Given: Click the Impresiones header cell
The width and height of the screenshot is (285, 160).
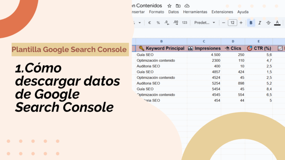Looking at the screenshot, I should (x=204, y=48).
